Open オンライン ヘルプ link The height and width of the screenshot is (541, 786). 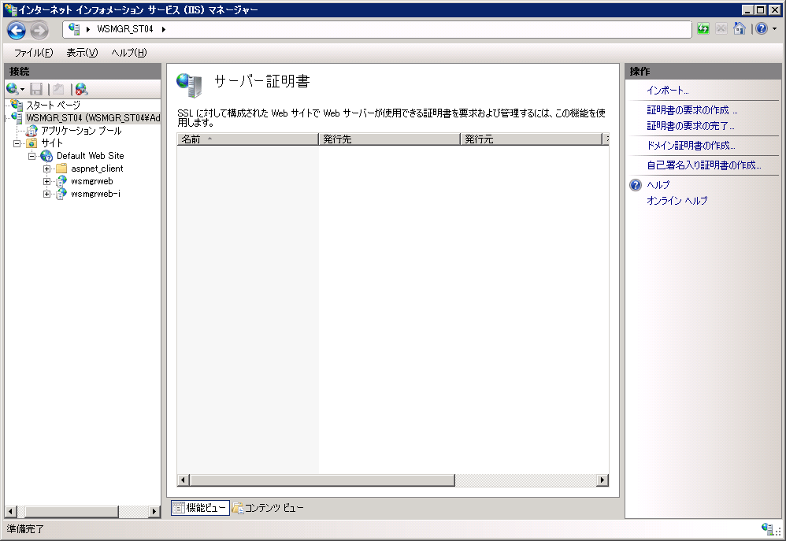click(677, 201)
